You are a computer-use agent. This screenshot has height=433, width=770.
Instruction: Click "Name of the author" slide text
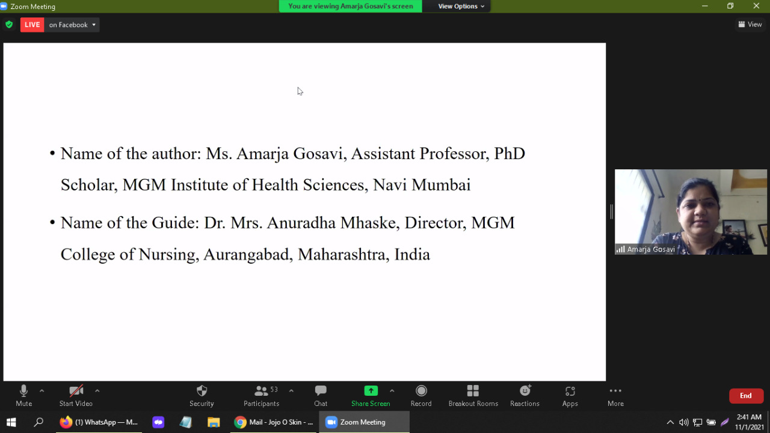[x=131, y=154]
